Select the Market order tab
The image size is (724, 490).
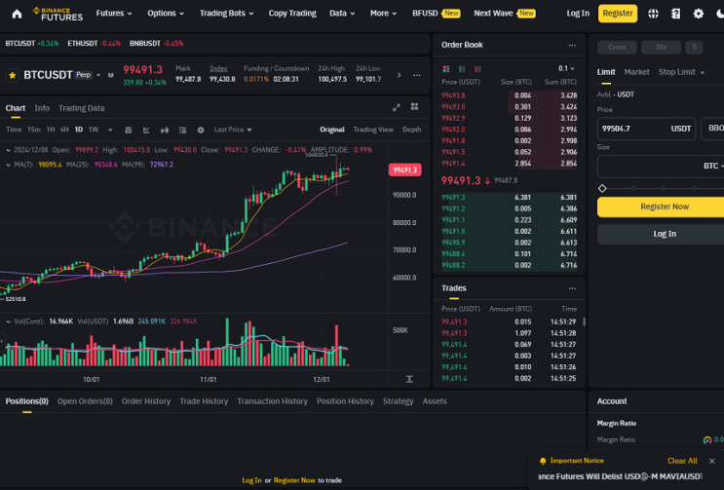coord(636,72)
